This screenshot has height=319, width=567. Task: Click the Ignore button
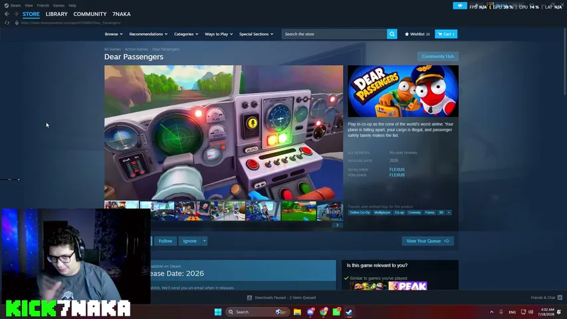point(189,241)
